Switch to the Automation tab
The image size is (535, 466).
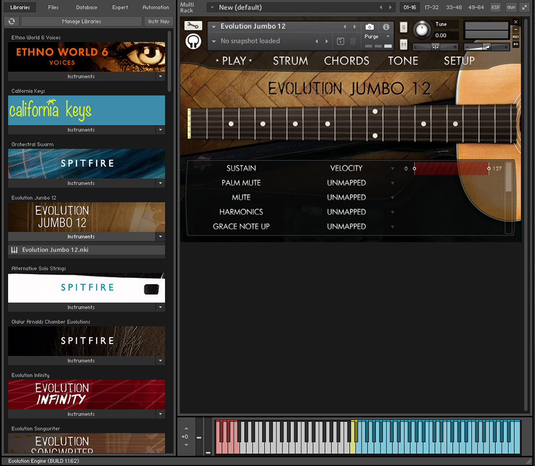pyautogui.click(x=155, y=7)
